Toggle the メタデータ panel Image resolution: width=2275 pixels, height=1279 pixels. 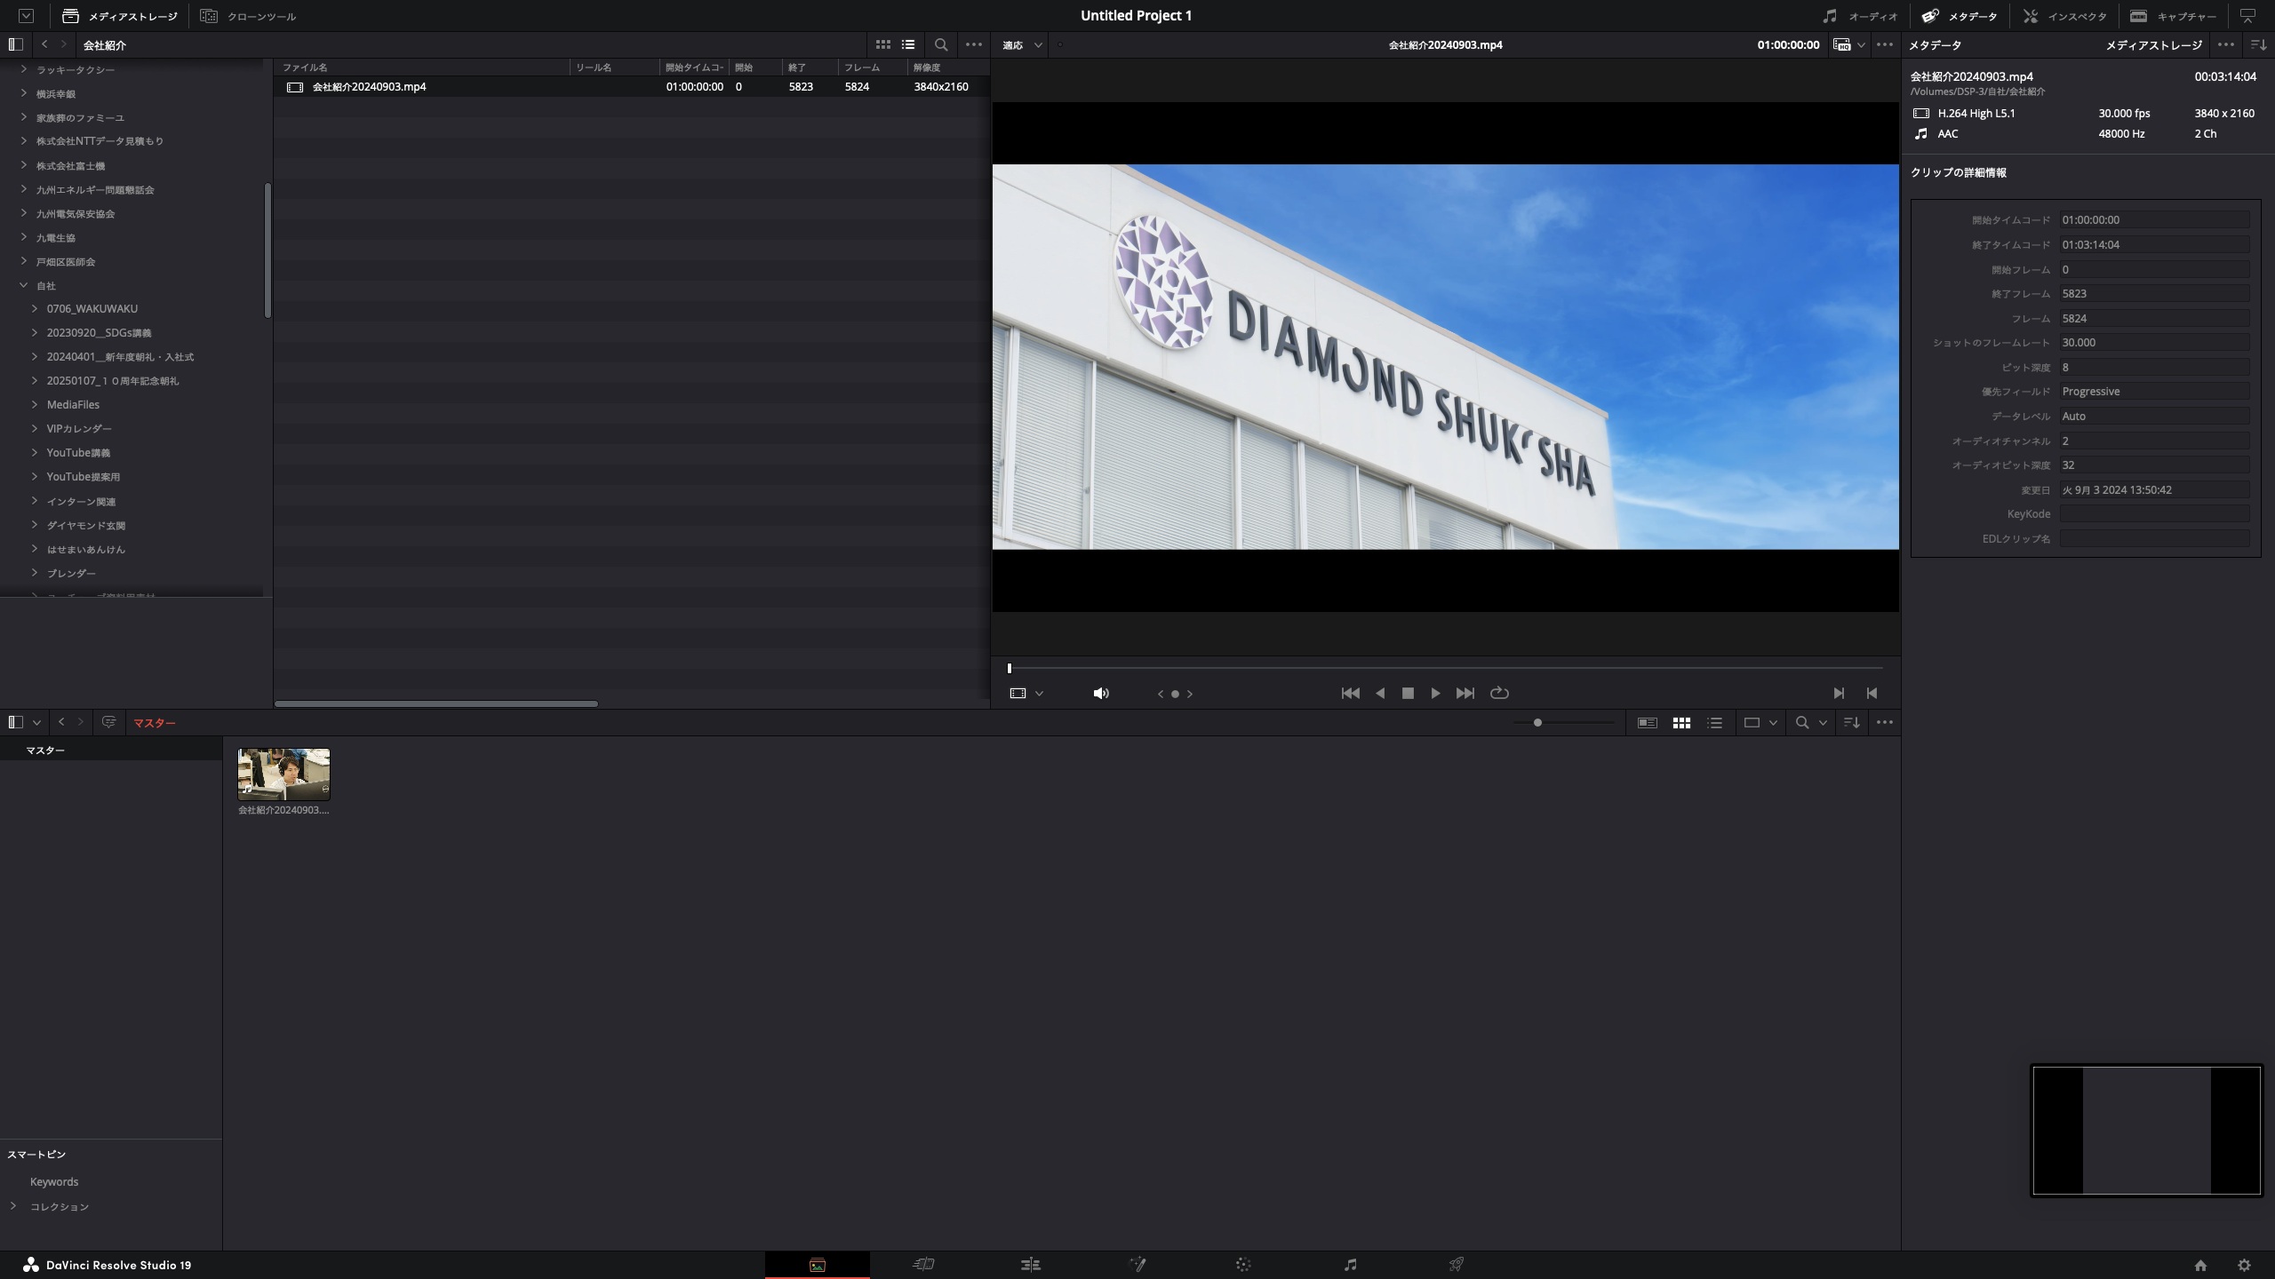click(1960, 16)
